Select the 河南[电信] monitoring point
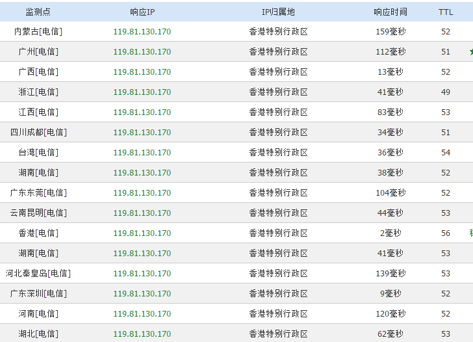This screenshot has height=342, width=473. (38, 313)
